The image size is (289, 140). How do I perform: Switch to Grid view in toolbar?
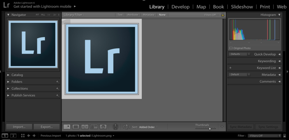click(x=67, y=127)
